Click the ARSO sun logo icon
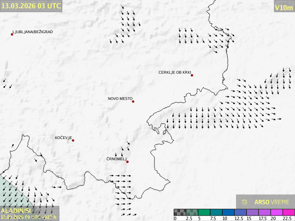The height and width of the screenshot is (221, 295). [x=245, y=202]
